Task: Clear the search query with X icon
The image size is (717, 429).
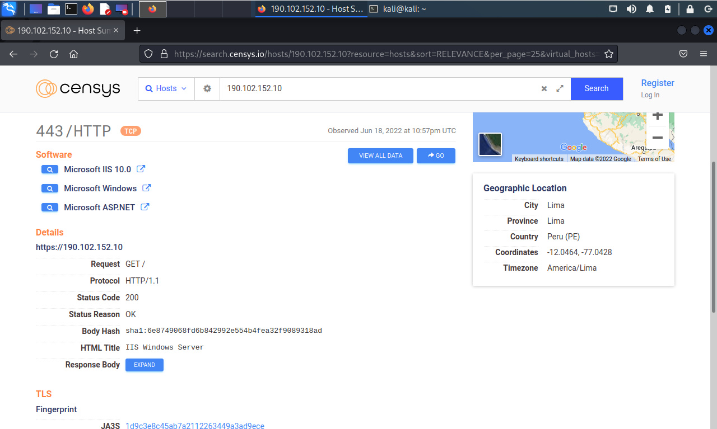Action: coord(544,88)
